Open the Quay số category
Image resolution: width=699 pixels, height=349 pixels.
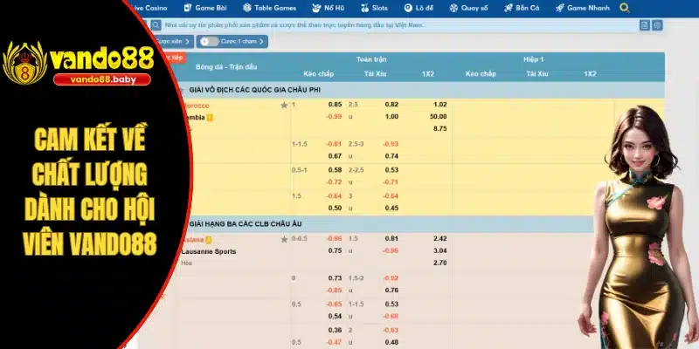click(468, 8)
